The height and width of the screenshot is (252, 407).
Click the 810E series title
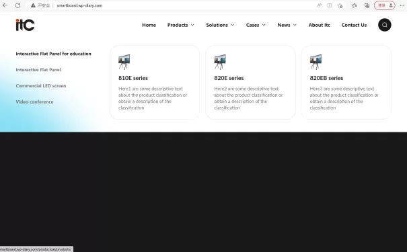(133, 78)
